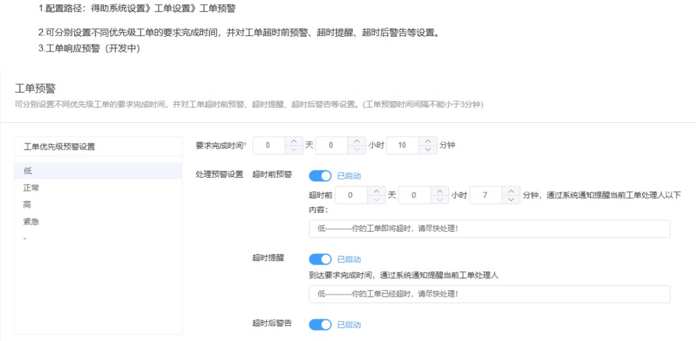The image size is (696, 341).
Task: Decrease required completion hours with down arrow
Action: (x=357, y=149)
